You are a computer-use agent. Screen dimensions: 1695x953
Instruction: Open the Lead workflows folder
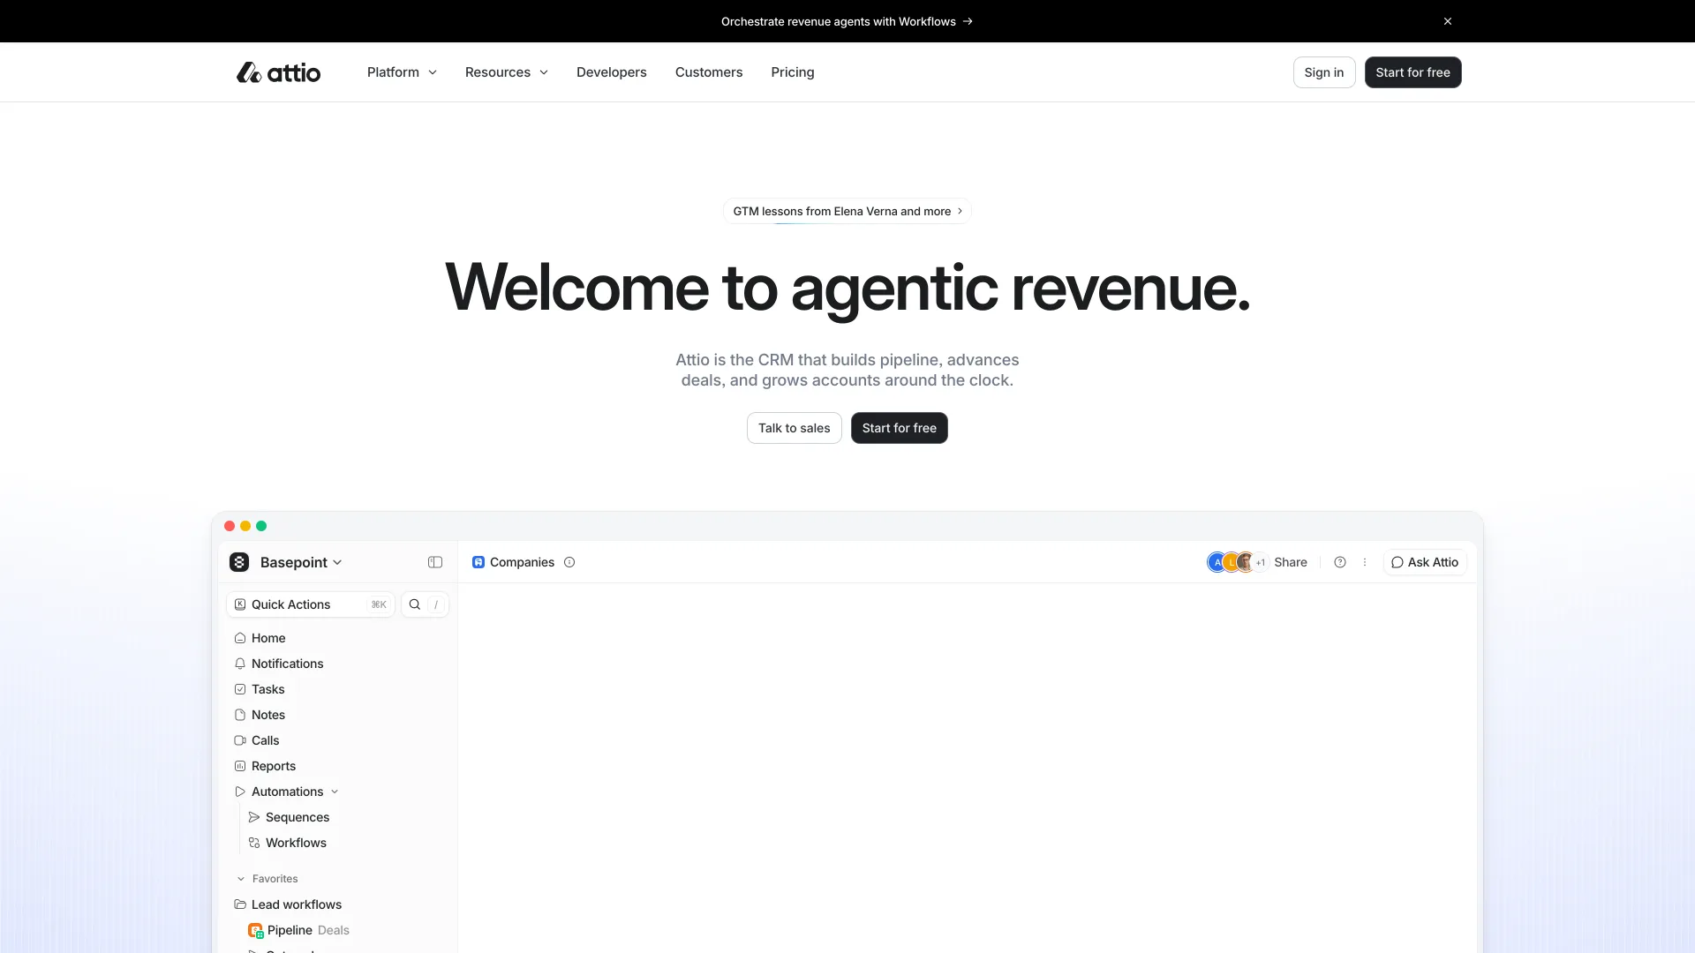click(288, 904)
